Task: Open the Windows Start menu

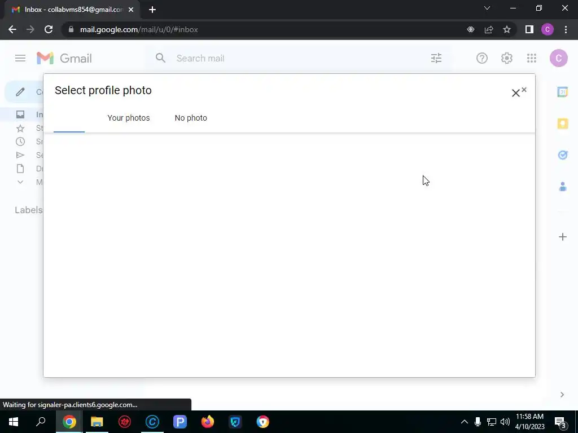Action: pyautogui.click(x=14, y=422)
